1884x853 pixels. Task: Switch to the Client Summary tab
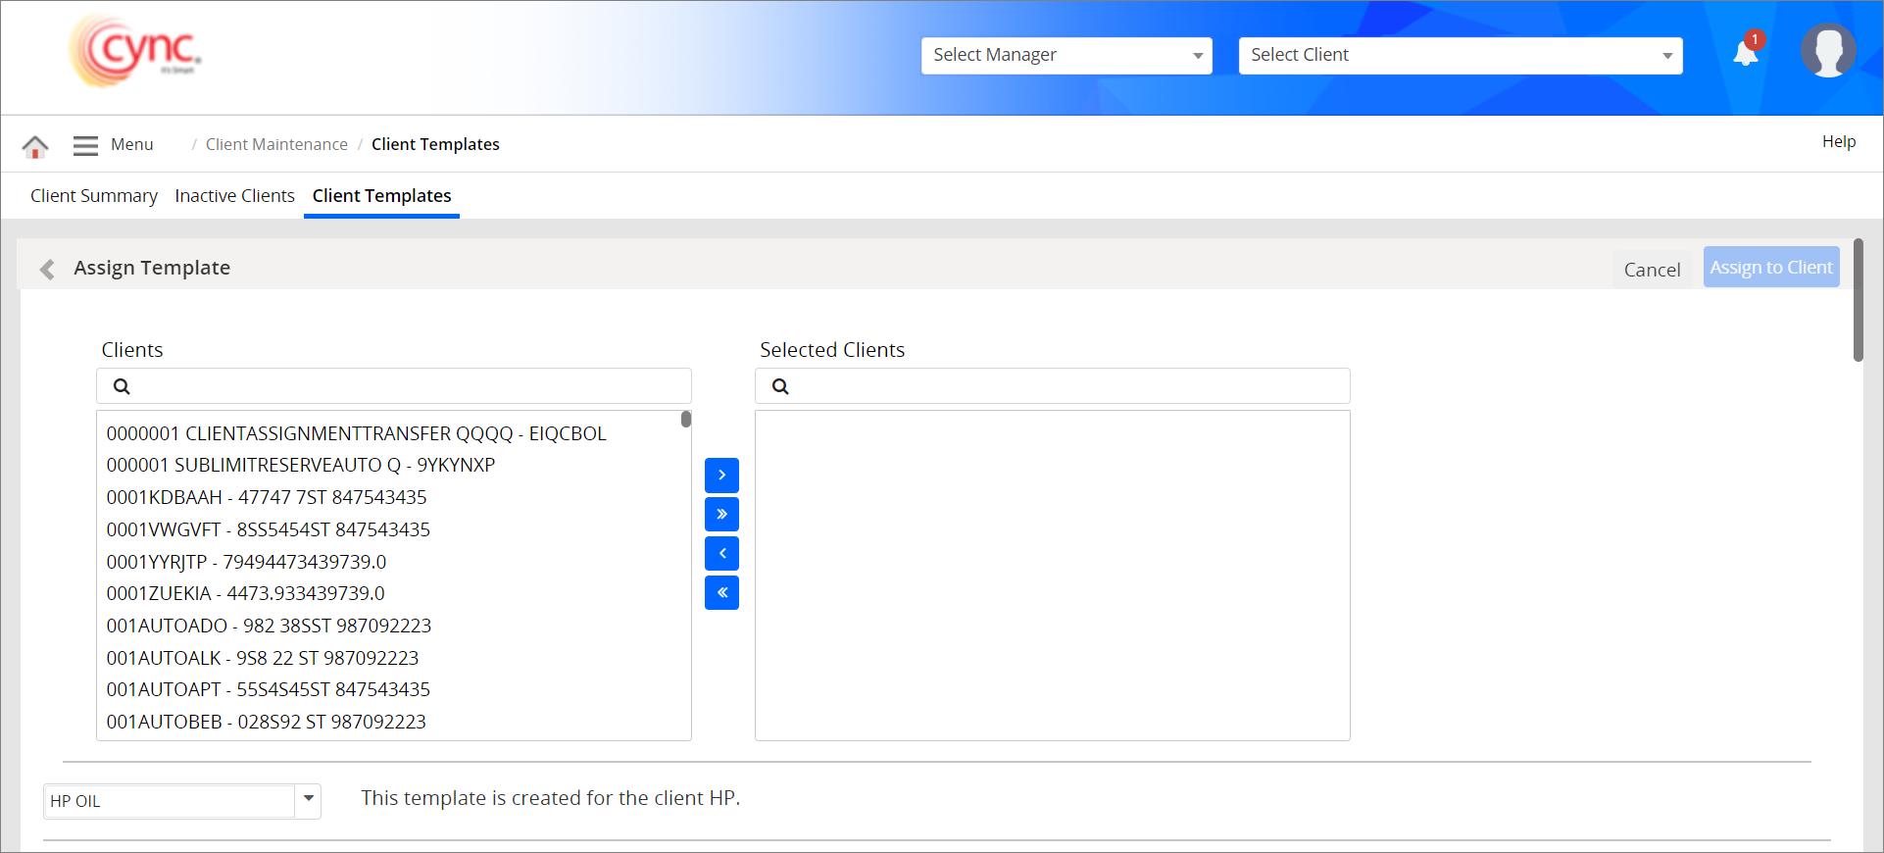94,196
